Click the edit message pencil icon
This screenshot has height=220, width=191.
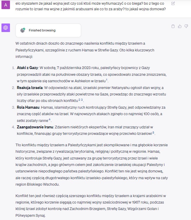tap(173, 3)
